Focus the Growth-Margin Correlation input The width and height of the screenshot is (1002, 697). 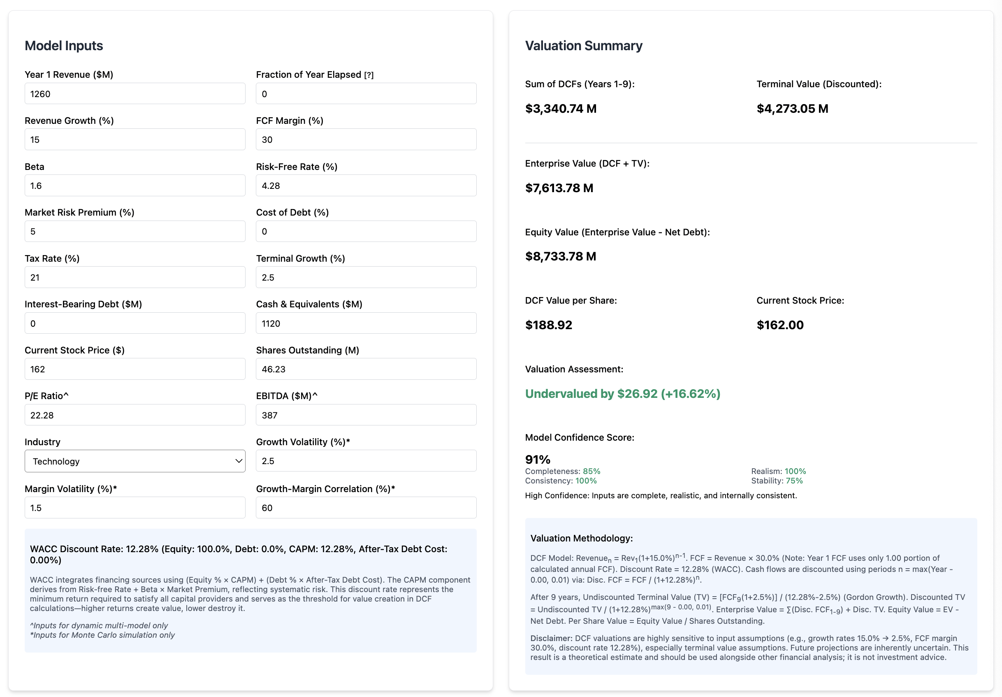point(366,507)
